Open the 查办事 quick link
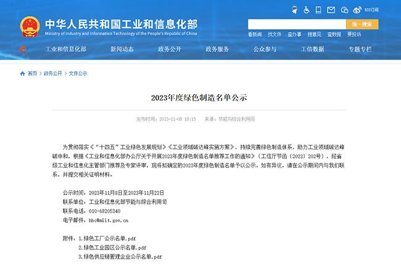The height and width of the screenshot is (268, 401). click(294, 35)
